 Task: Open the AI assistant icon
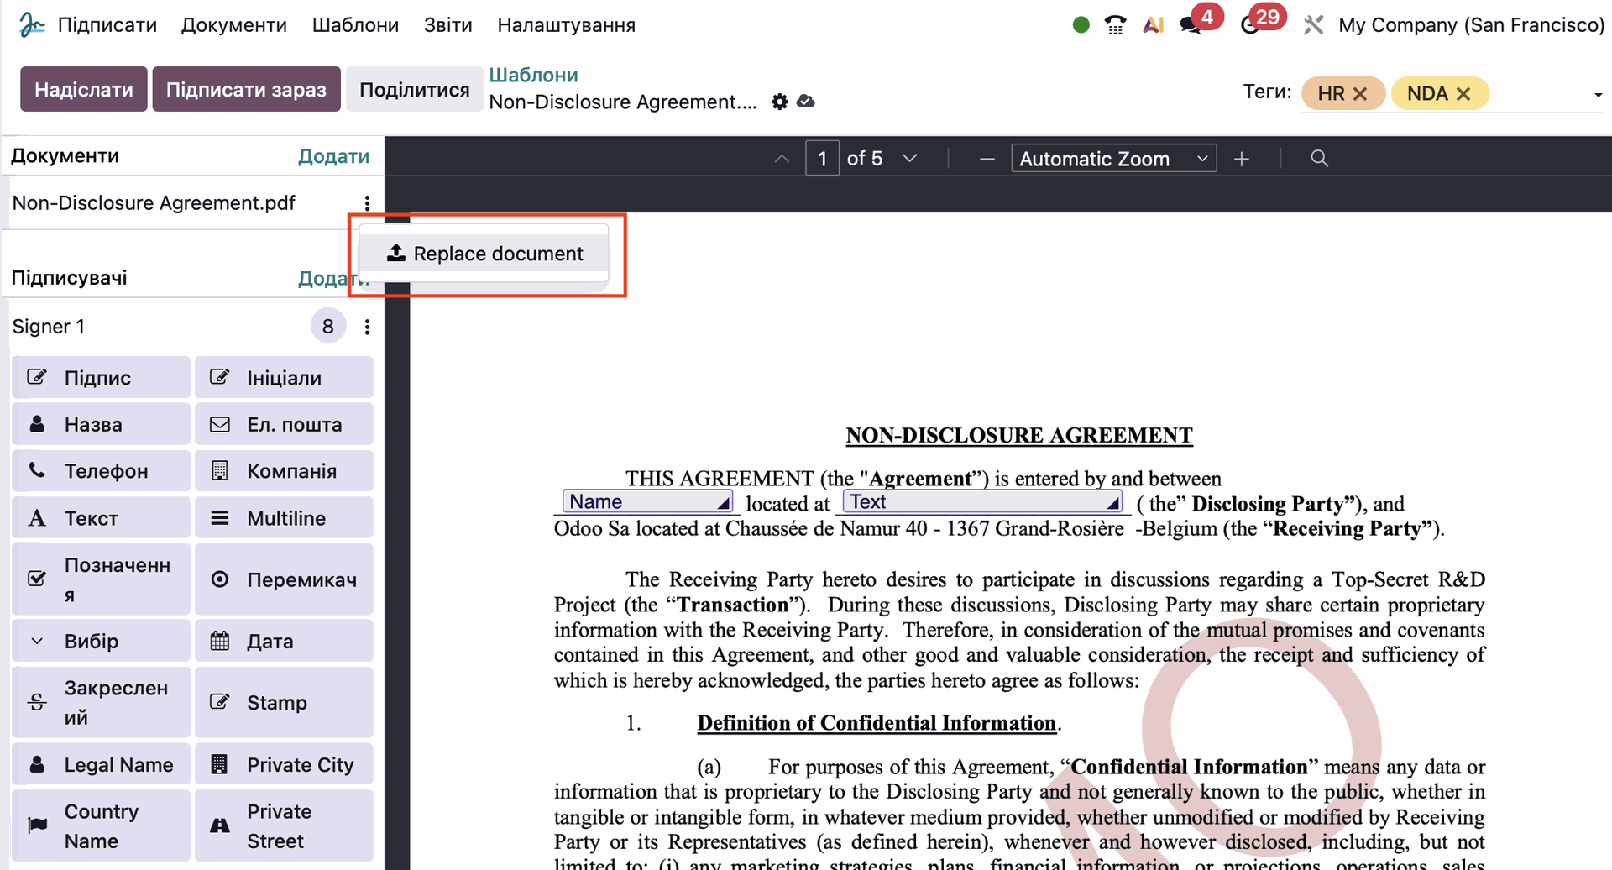pyautogui.click(x=1153, y=25)
